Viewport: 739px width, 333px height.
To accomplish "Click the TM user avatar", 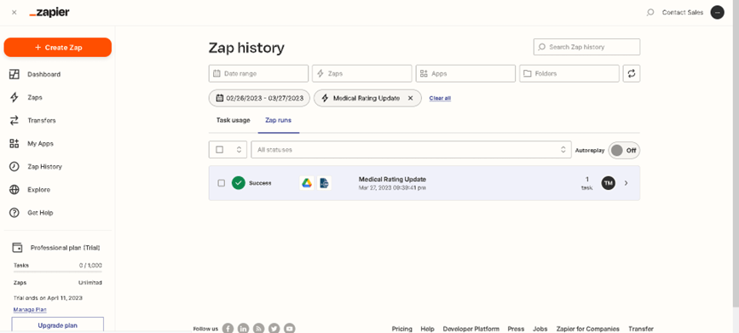I will pyautogui.click(x=609, y=183).
